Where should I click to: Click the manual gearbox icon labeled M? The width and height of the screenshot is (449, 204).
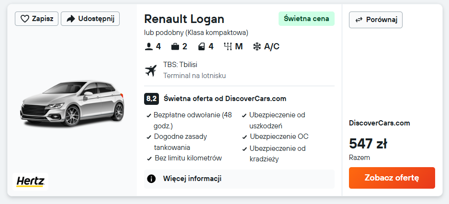pyautogui.click(x=228, y=46)
